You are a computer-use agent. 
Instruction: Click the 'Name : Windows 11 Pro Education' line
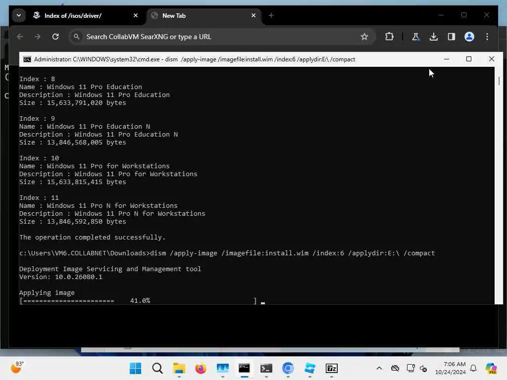(81, 87)
